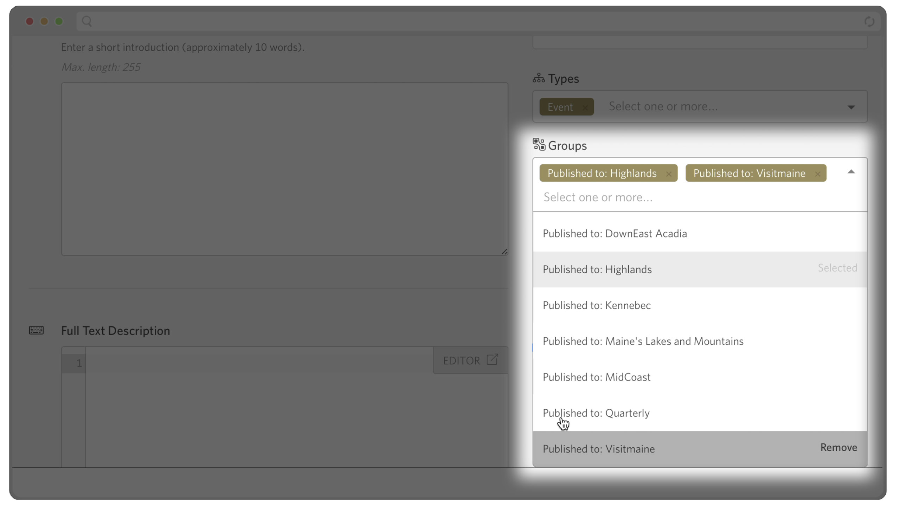
Task: Click into the short introduction text area
Action: pyautogui.click(x=284, y=169)
